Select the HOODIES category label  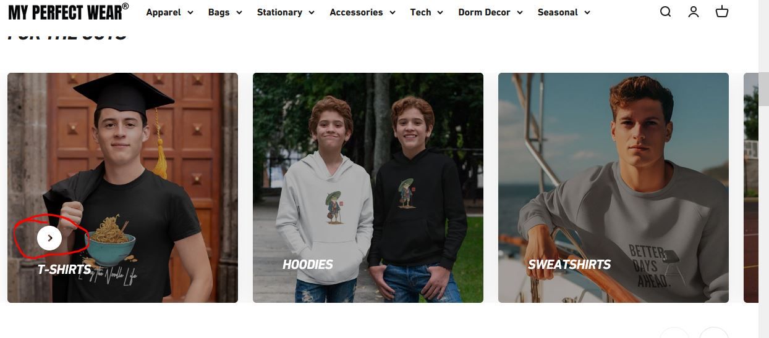[308, 265]
